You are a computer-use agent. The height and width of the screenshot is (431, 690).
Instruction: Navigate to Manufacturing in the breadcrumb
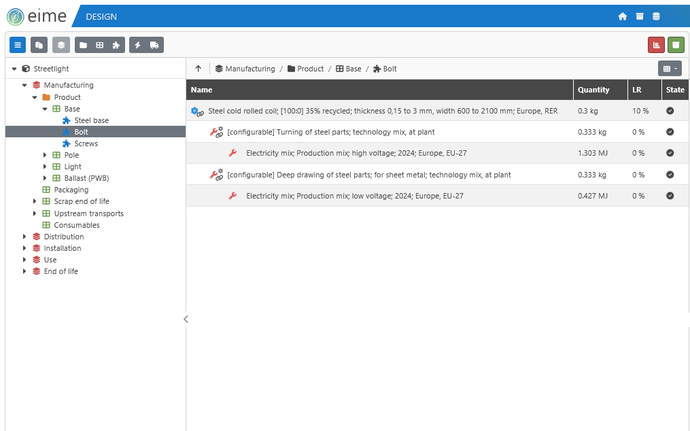(x=245, y=69)
